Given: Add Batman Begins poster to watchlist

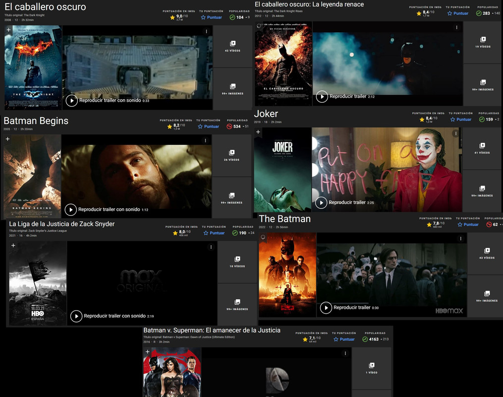Looking at the screenshot, I should pos(8,139).
